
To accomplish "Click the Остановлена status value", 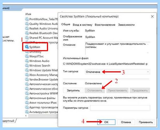I will pyautogui.click(x=93, y=83).
